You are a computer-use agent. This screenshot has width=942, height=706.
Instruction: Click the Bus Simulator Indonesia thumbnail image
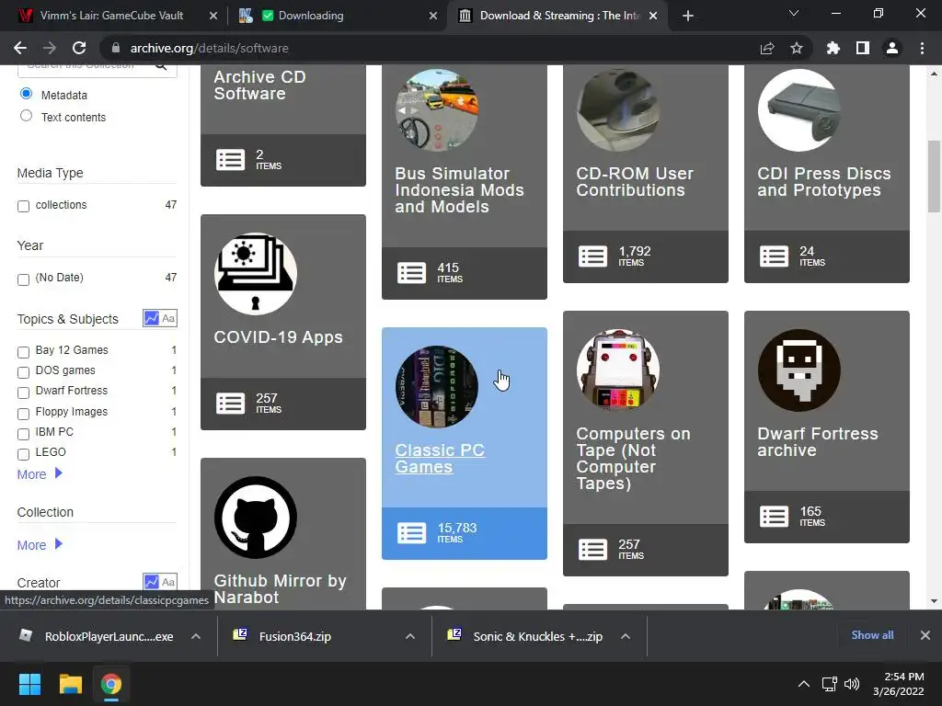click(437, 110)
